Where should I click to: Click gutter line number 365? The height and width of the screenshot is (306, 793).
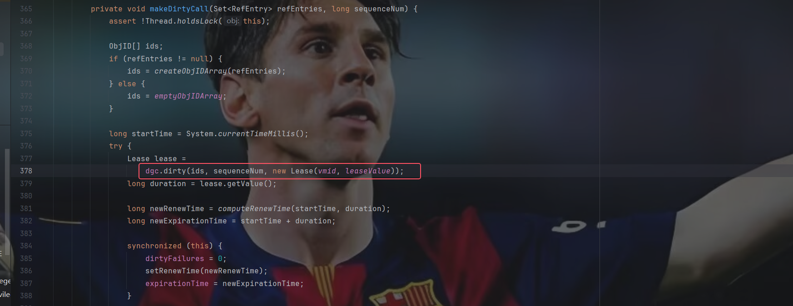(x=26, y=9)
